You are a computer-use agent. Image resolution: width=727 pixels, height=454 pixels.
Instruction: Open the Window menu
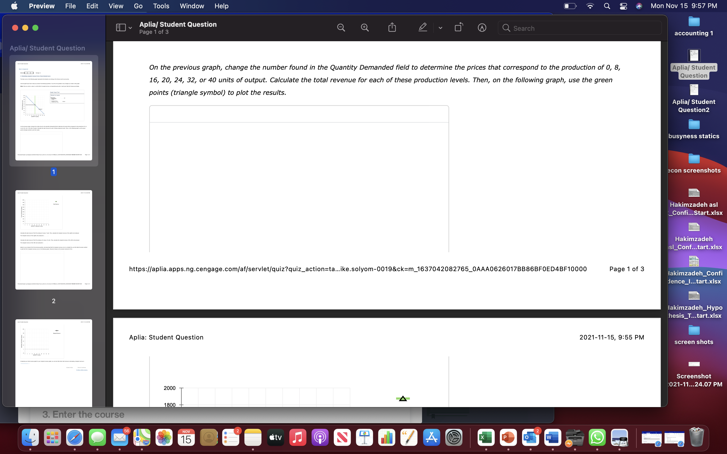pos(192,6)
